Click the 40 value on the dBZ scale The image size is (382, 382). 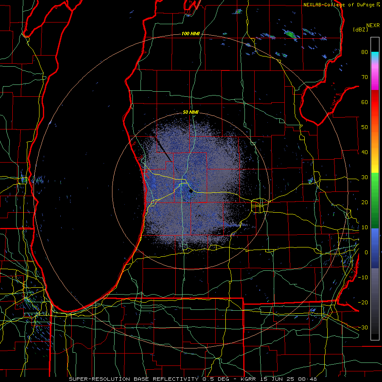click(x=365, y=152)
